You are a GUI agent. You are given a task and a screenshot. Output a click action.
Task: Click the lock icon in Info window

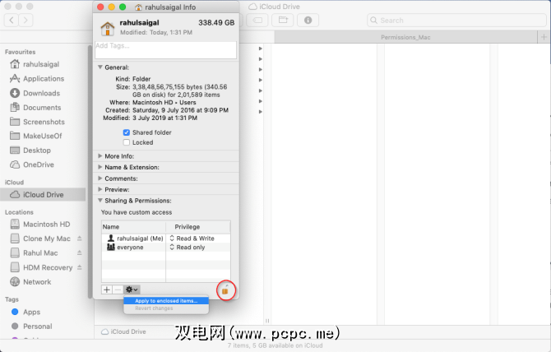point(225,290)
